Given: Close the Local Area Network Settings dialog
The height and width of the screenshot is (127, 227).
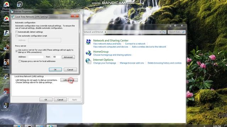Looking at the screenshot, I should point(75,16).
